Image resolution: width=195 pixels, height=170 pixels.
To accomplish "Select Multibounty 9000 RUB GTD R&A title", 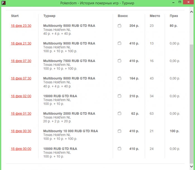I will (x=69, y=43).
